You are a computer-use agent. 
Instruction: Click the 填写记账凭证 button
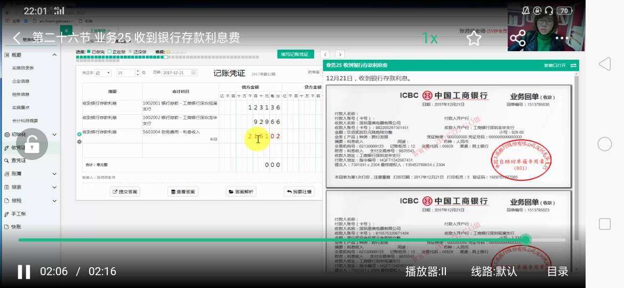(295, 54)
